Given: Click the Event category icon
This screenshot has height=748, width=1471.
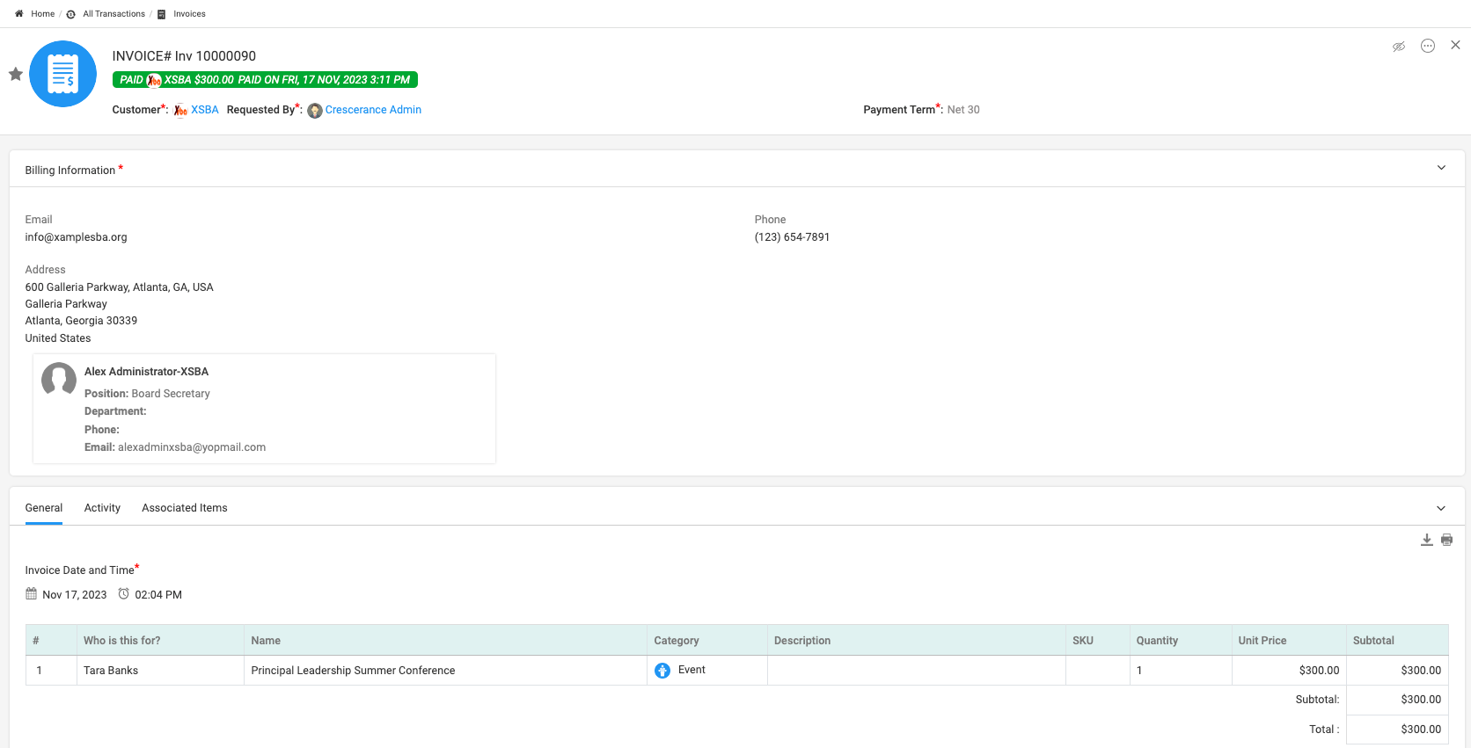Looking at the screenshot, I should click(662, 671).
